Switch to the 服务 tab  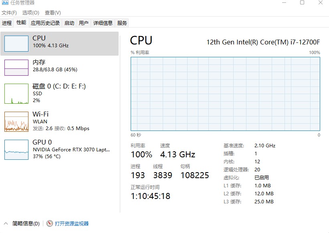122,23
